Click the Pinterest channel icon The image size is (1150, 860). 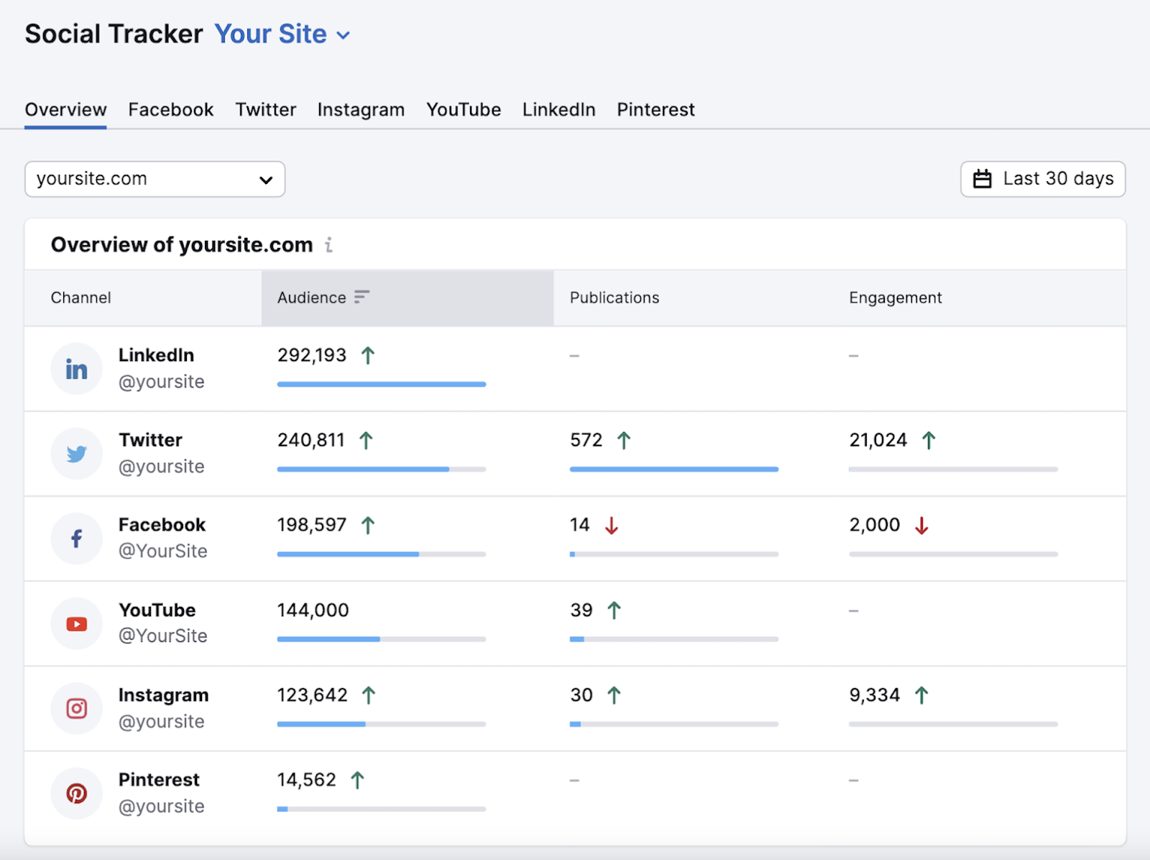76,793
